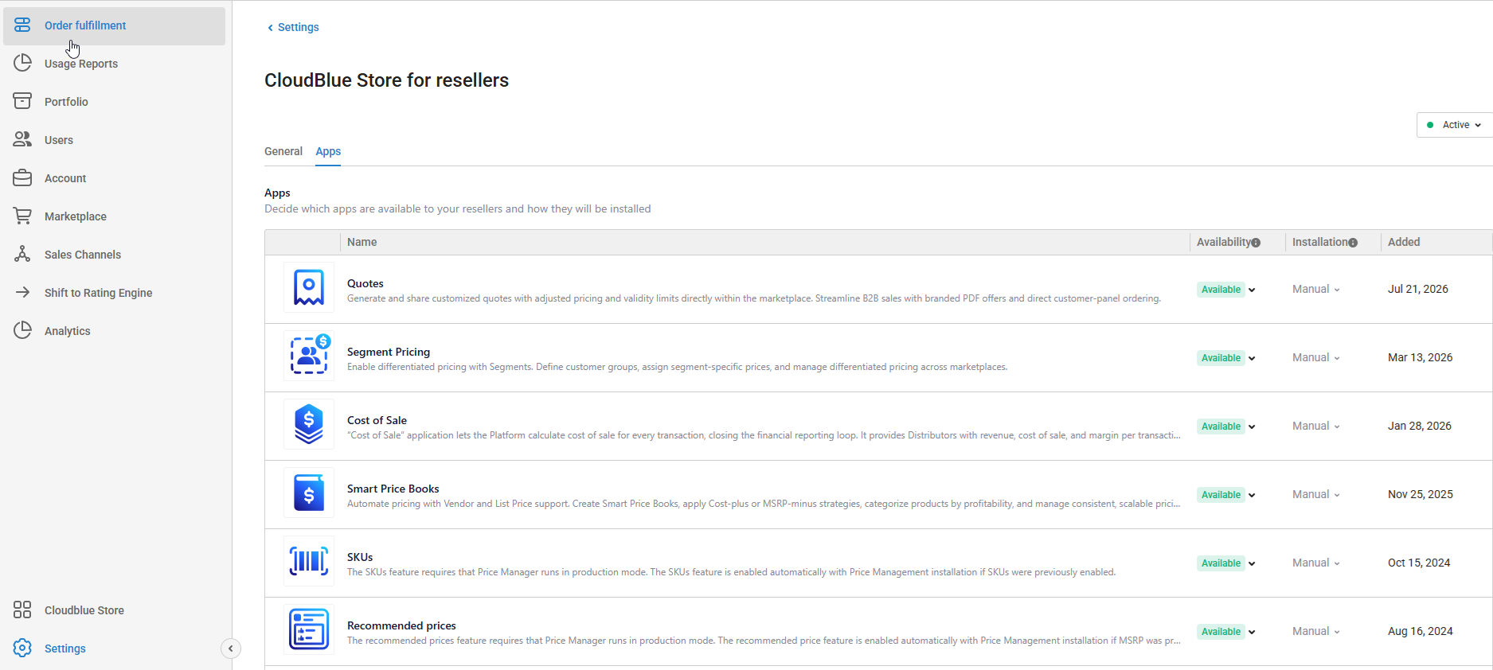Click the Order fulfillment sidebar icon
This screenshot has height=670, width=1493.
point(22,25)
